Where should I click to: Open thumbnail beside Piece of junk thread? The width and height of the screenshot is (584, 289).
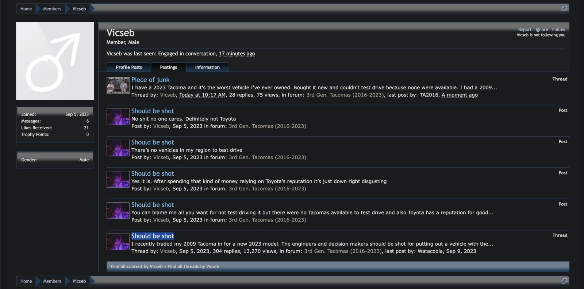pyautogui.click(x=118, y=85)
